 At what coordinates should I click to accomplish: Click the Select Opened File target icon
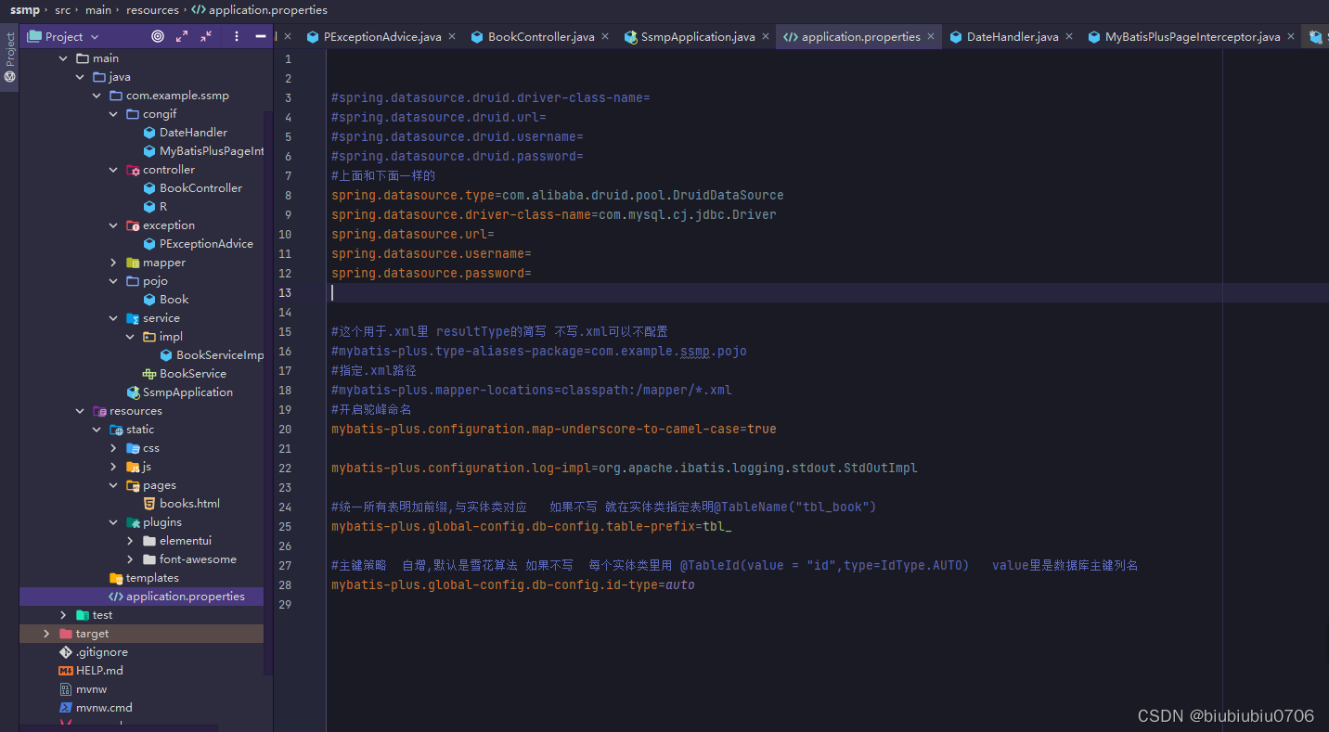157,36
